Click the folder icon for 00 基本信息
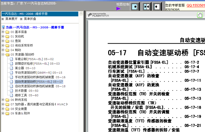 7,32
